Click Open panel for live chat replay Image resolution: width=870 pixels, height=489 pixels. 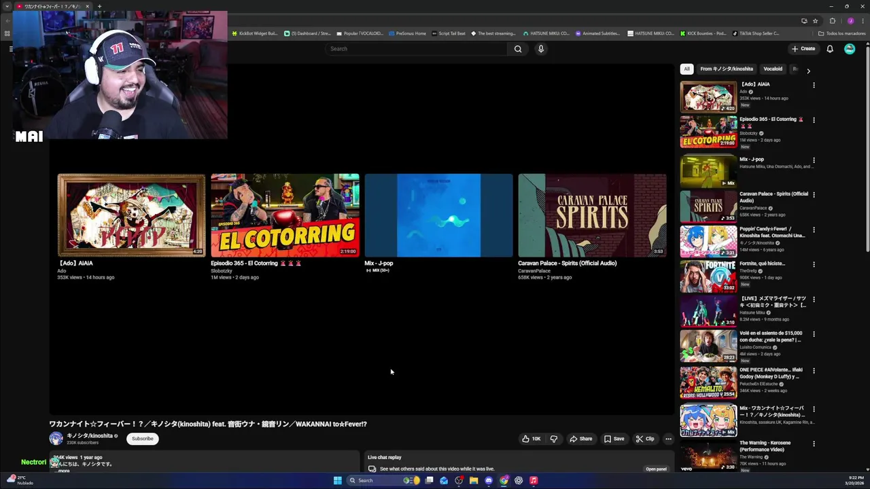(656, 469)
